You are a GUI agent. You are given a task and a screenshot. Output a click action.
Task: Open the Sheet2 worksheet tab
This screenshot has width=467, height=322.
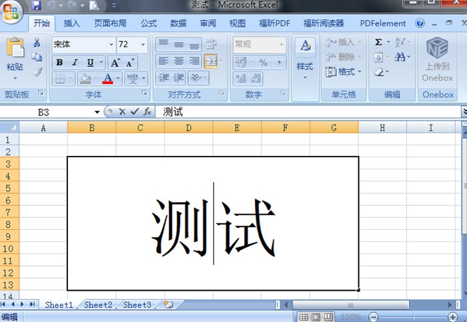pos(98,305)
